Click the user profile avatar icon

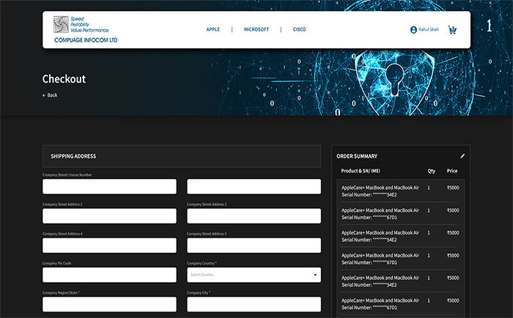413,30
